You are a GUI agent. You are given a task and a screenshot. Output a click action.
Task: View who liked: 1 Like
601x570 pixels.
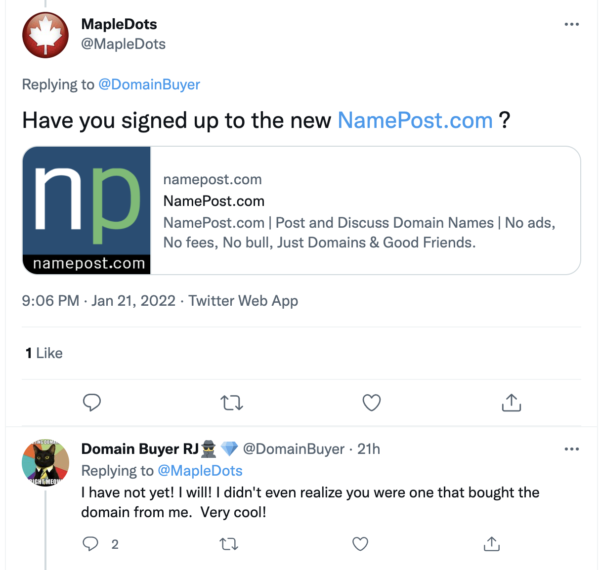point(44,353)
